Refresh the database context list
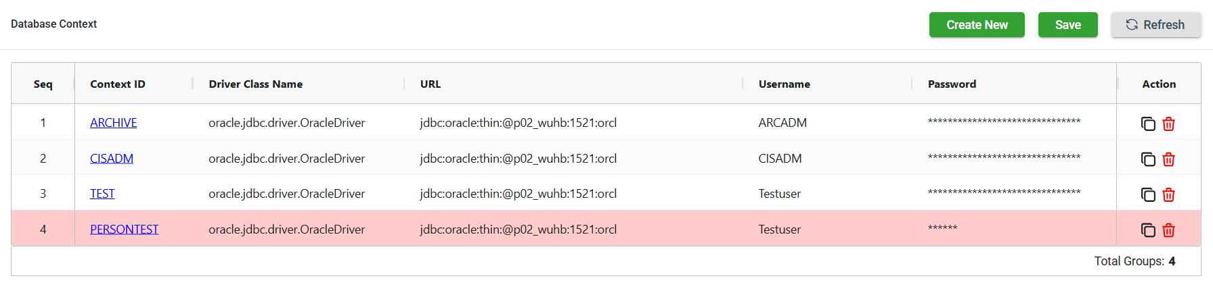 [1155, 25]
